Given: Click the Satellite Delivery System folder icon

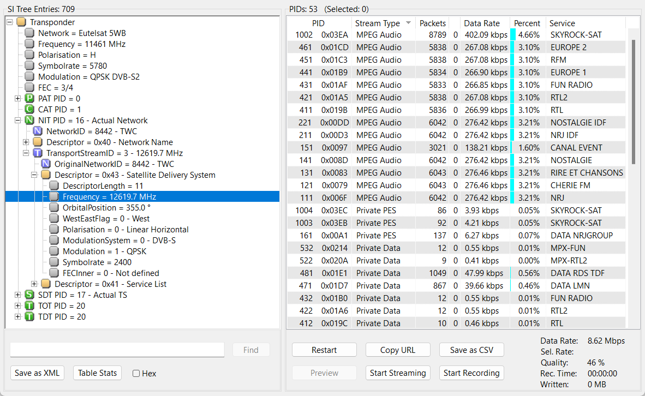Looking at the screenshot, I should (46, 175).
